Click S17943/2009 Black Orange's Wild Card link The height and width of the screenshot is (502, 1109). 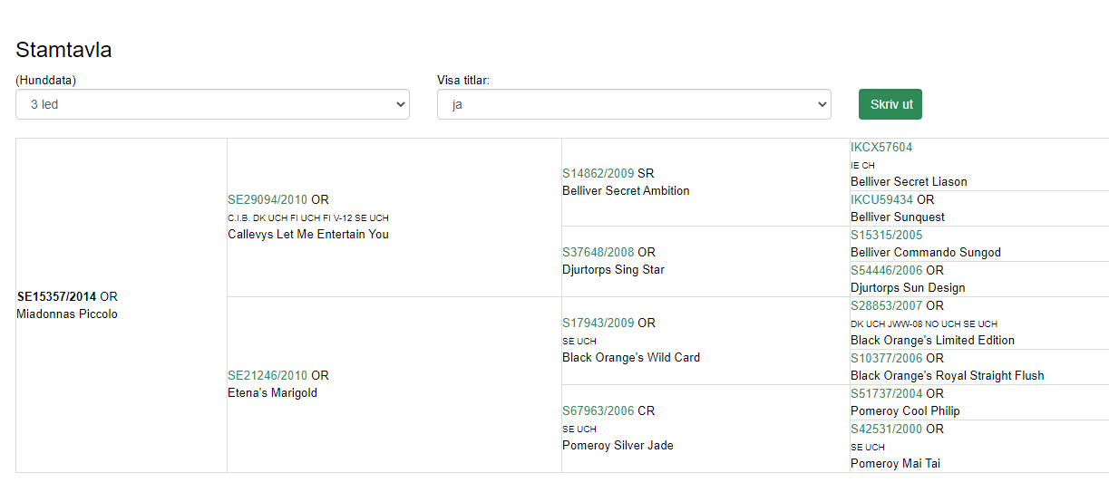[598, 323]
